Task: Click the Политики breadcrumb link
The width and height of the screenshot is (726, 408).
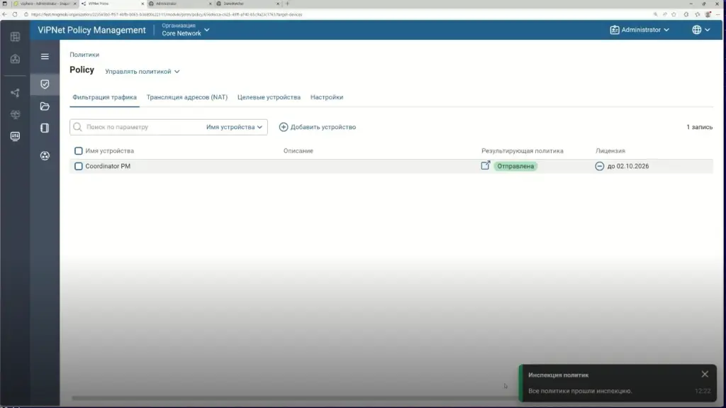Action: (84, 55)
